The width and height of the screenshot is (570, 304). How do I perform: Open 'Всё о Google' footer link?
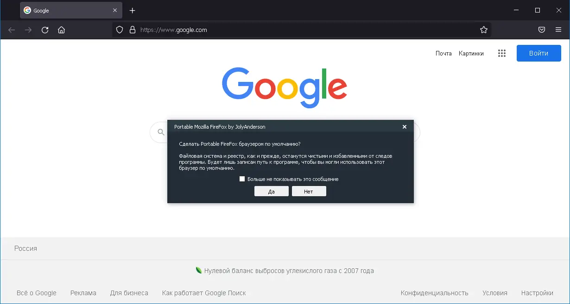coord(37,293)
